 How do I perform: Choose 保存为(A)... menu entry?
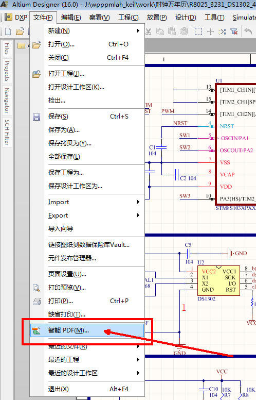click(x=87, y=130)
